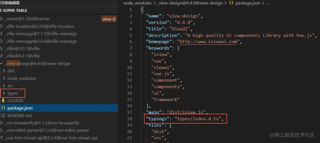
Task: Click the "framework" keyword on line 15
Action: [166, 99]
